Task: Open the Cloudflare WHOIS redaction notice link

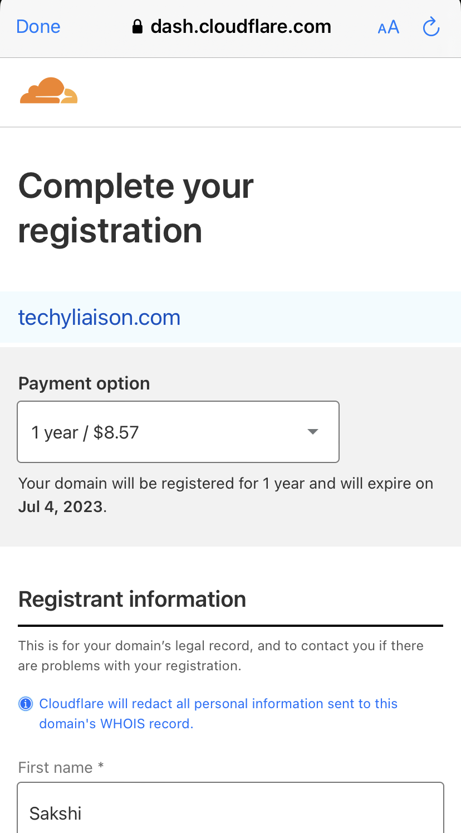Action: click(218, 714)
